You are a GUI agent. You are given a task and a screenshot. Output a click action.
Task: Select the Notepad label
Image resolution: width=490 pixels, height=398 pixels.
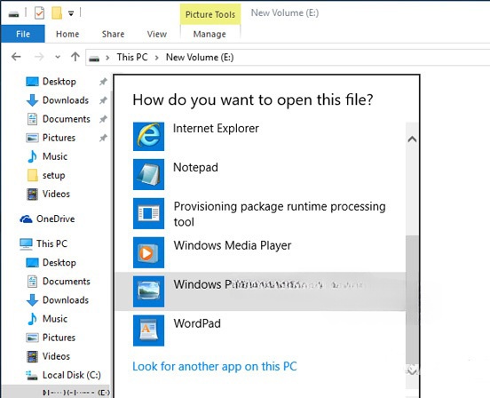click(195, 168)
